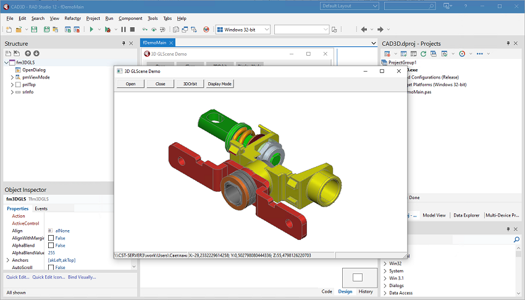Toggle the AlphaBlend property checkbox
This screenshot has height=300, width=525.
click(x=51, y=246)
